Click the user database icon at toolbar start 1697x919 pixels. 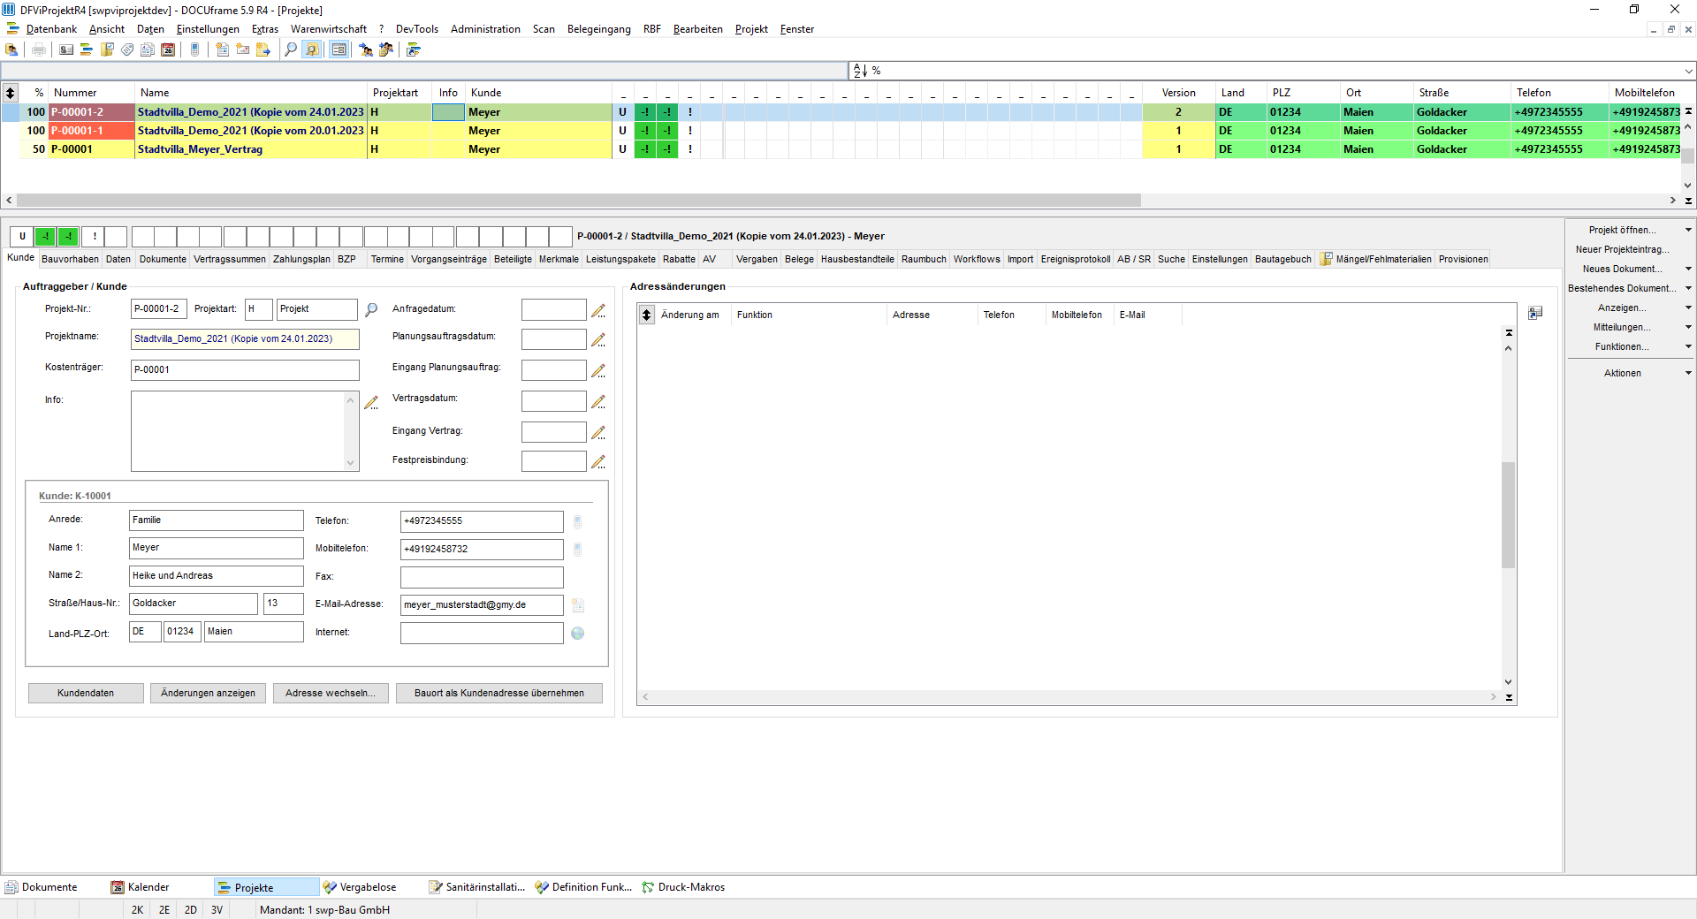coord(11,49)
